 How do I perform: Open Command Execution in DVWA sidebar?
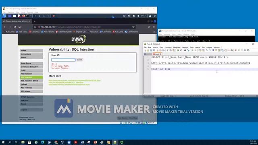pyautogui.click(x=31, y=67)
